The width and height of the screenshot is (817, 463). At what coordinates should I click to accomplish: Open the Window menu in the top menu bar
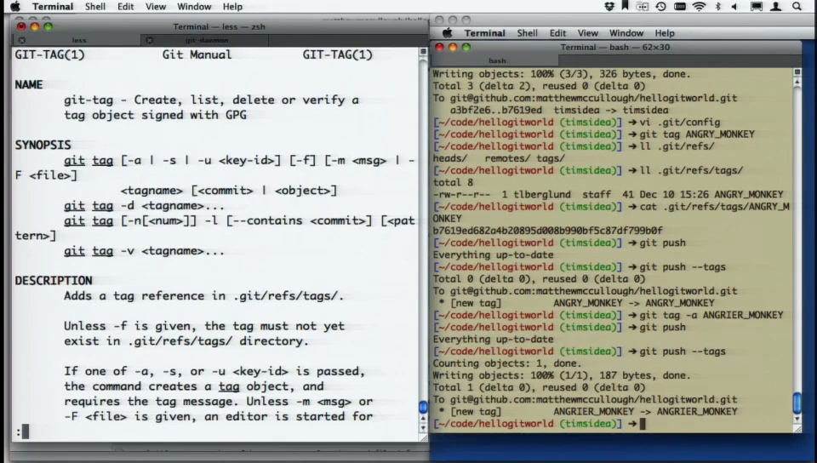point(194,7)
